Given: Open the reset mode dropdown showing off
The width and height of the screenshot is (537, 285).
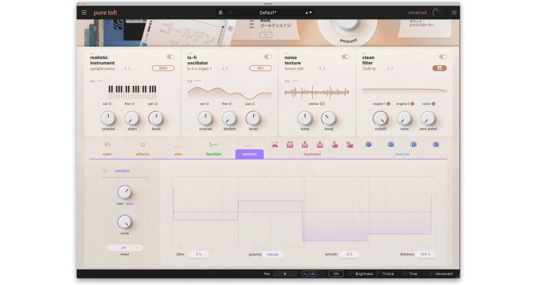Looking at the screenshot, I should click(124, 247).
